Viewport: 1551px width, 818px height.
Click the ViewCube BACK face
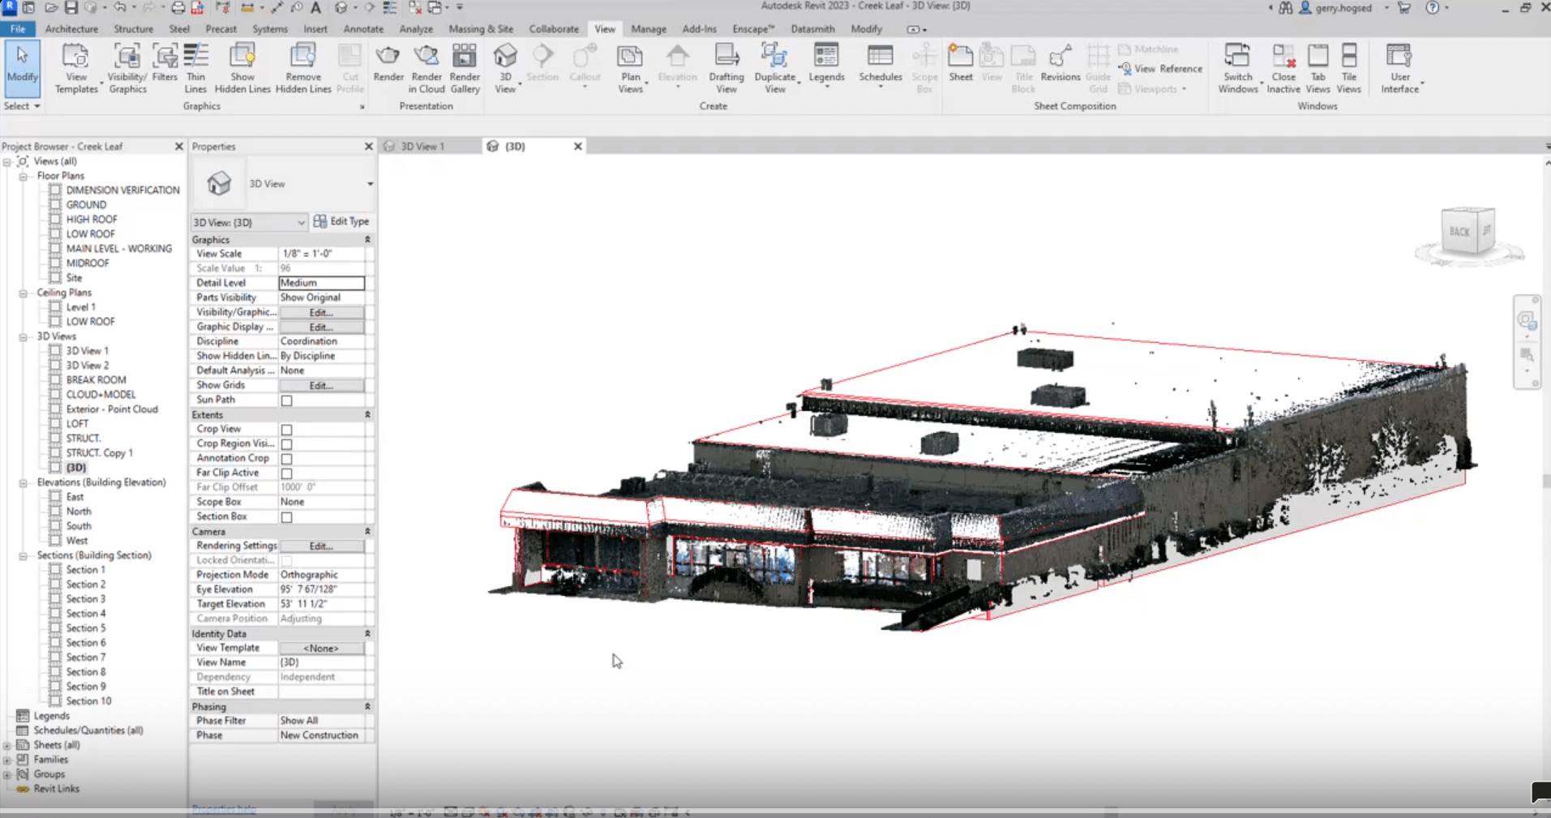1459,232
